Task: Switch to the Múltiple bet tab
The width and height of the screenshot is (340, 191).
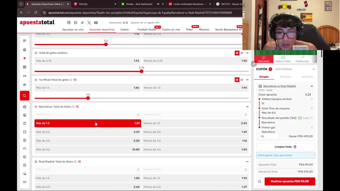Action: point(286,77)
